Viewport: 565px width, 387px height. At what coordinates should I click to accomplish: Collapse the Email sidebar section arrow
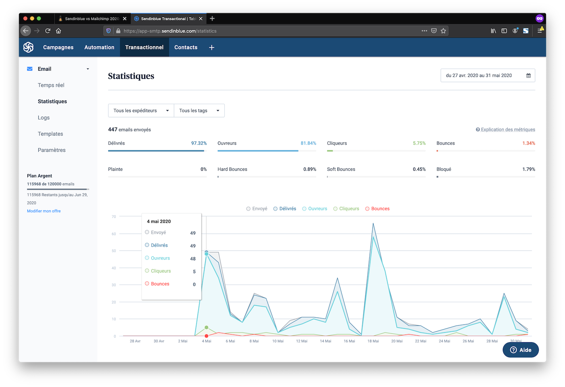pyautogui.click(x=88, y=69)
